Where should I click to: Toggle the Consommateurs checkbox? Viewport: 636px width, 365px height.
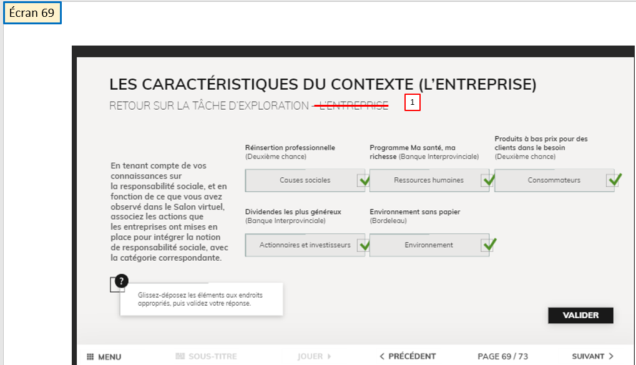pos(613,180)
